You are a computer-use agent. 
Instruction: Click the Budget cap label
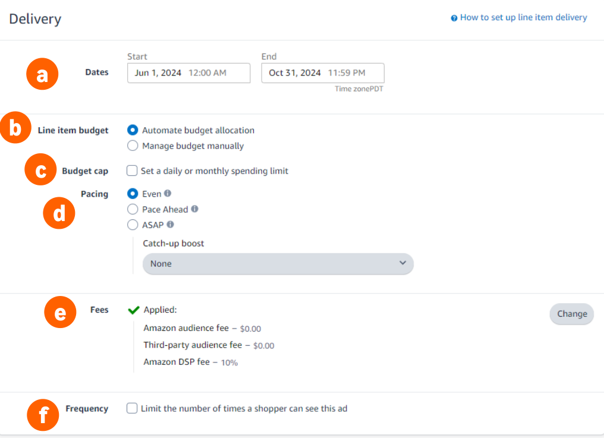coord(85,171)
